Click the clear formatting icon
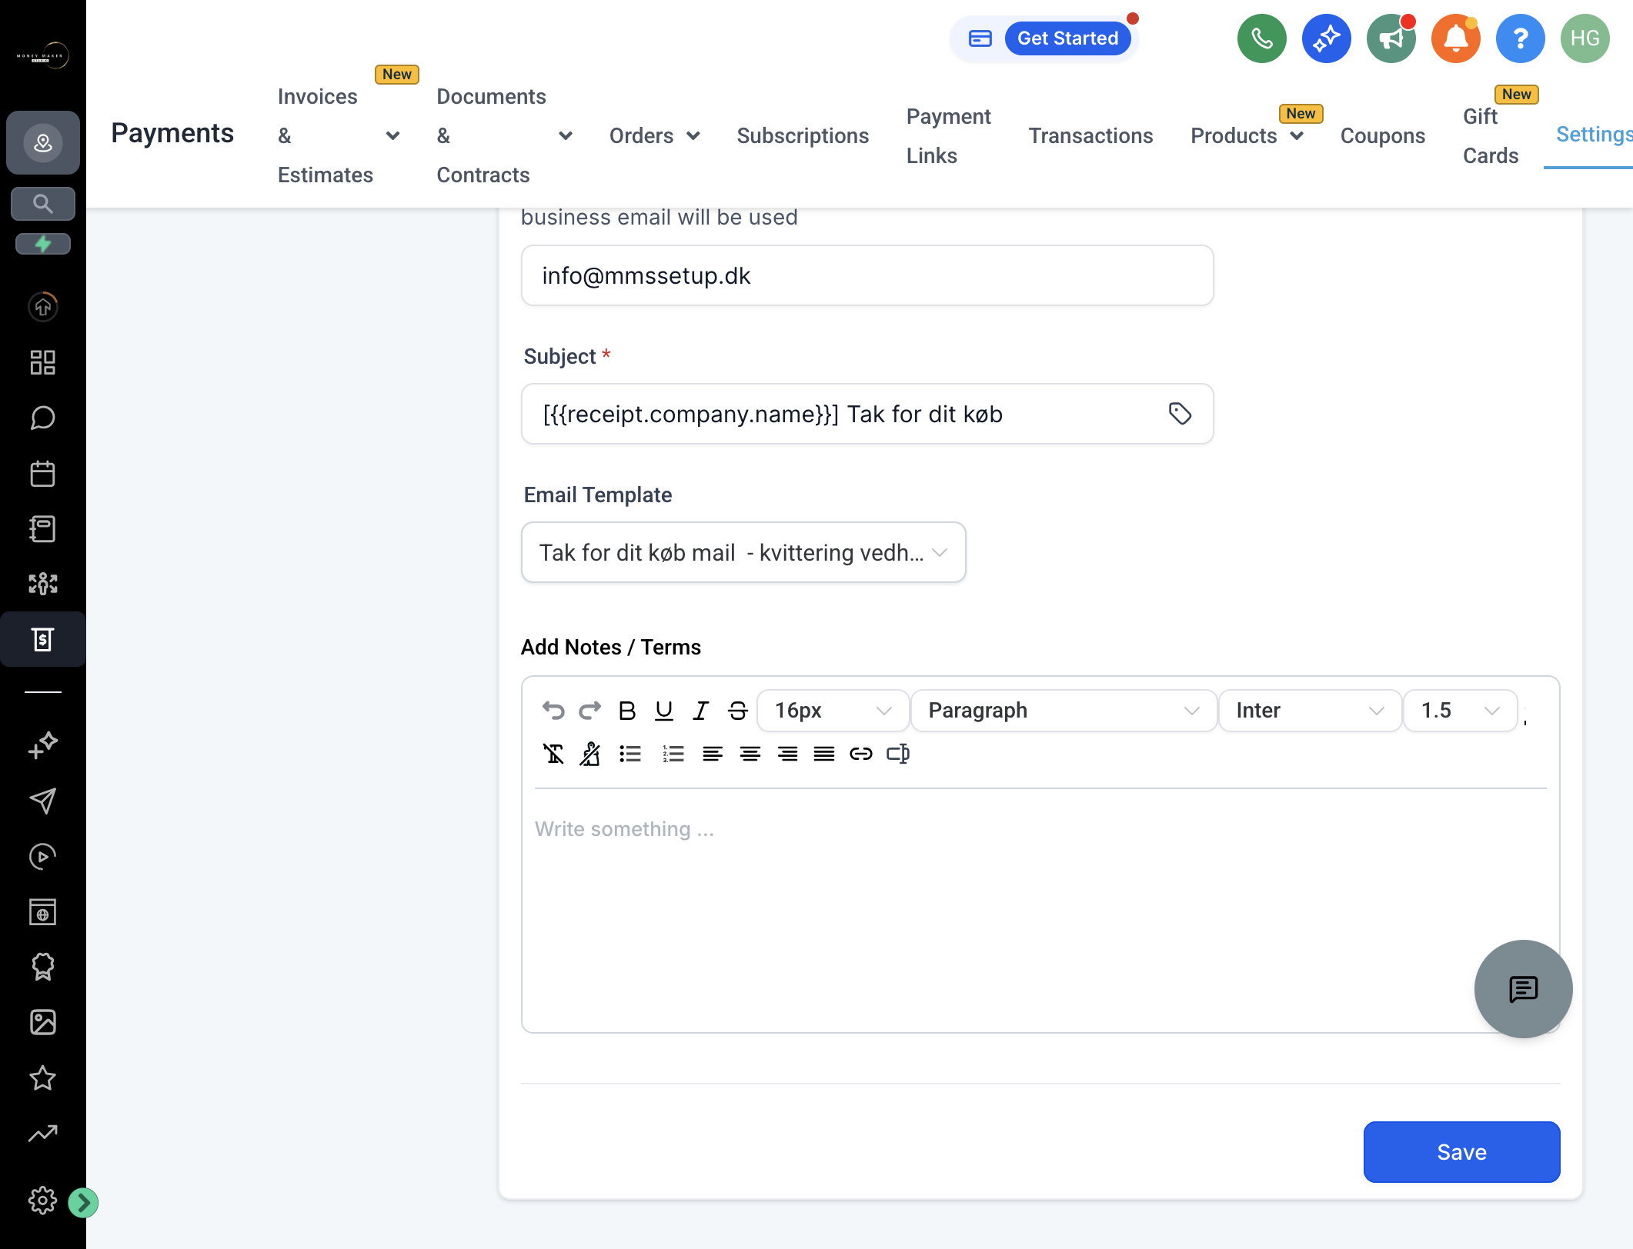Viewport: 1633px width, 1249px height. pos(553,754)
